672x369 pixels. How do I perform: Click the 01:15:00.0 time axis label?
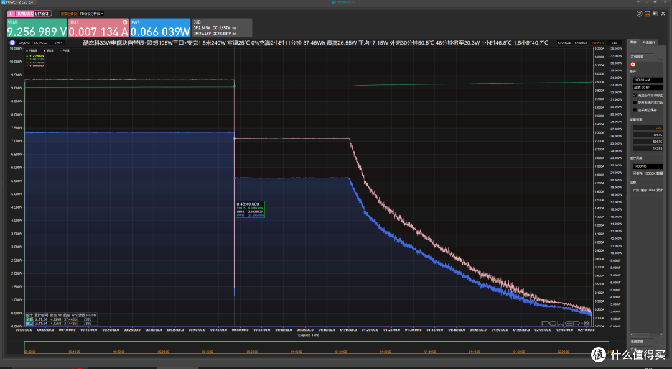pyautogui.click(x=348, y=330)
